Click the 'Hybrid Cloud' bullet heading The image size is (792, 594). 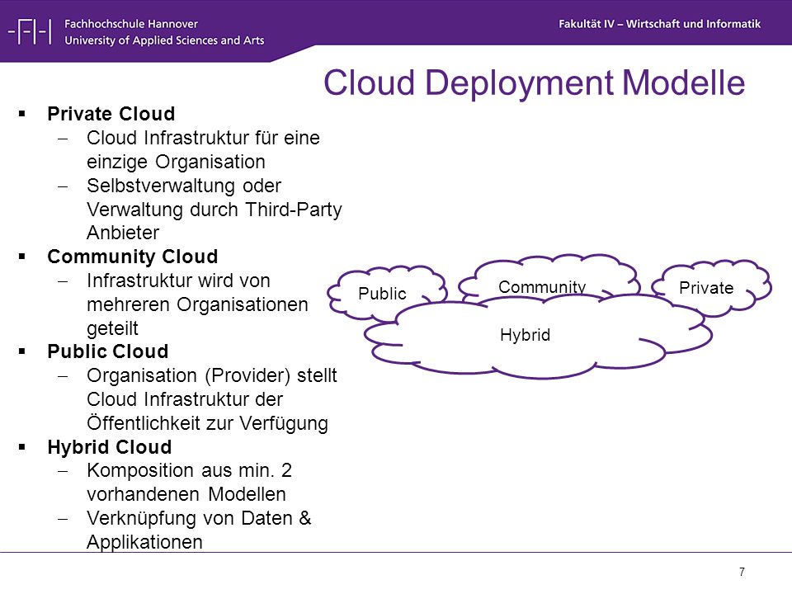(x=110, y=447)
